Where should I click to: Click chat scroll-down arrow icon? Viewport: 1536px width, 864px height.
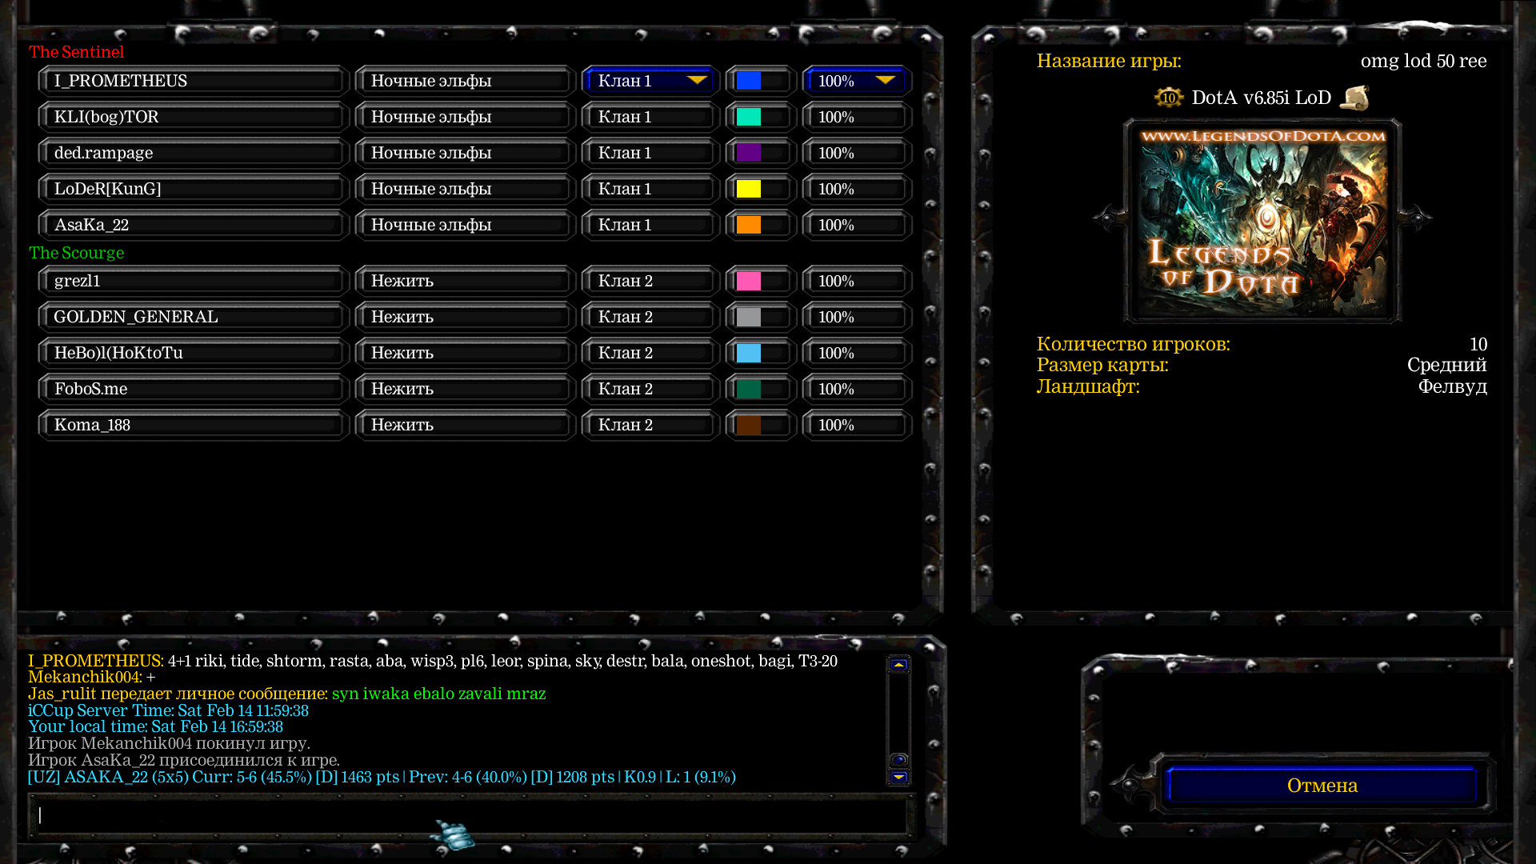click(898, 777)
